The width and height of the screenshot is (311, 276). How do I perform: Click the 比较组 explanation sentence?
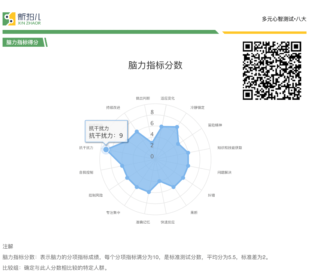tap(55, 268)
